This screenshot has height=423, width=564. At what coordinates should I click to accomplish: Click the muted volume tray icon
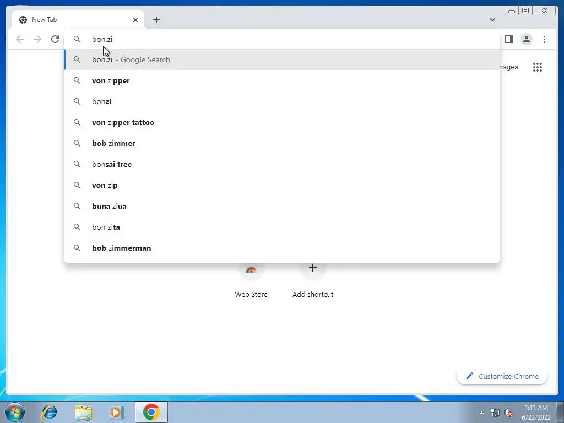(508, 413)
